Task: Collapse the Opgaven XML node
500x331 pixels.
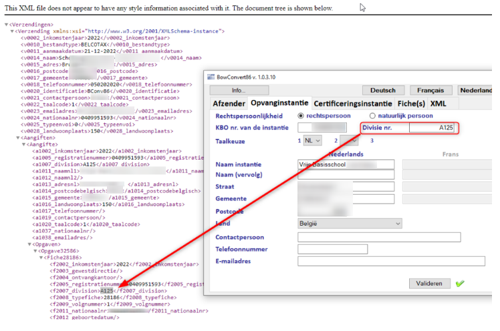Action: pyautogui.click(x=29, y=244)
